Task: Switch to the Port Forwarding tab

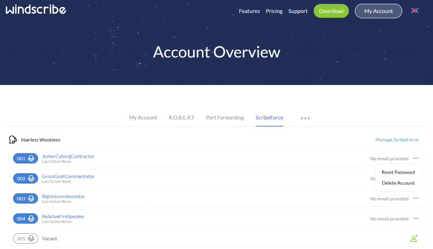Action: [x=225, y=117]
